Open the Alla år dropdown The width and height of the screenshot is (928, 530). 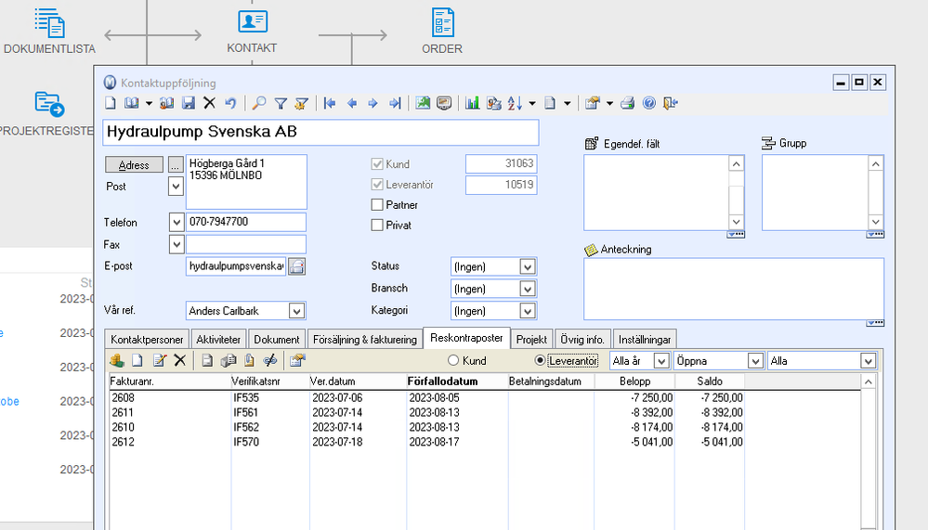661,361
